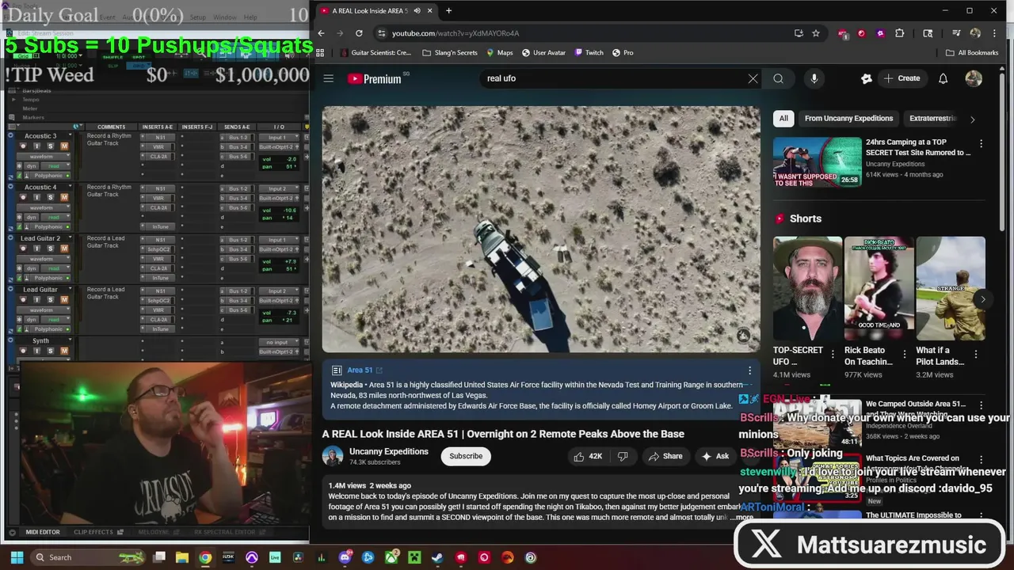Open Chrome extensions puzzle icon
This screenshot has width=1014, height=570.
899,33
